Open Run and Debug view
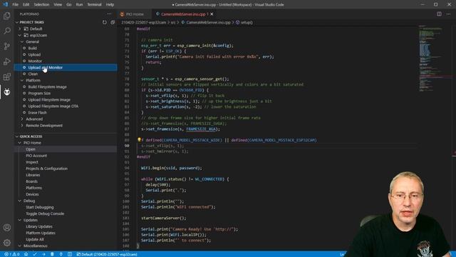Image resolution: width=456 pixels, height=257 pixels. pos(7,61)
